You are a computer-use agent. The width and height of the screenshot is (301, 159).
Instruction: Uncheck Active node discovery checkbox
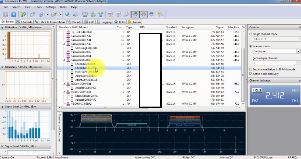[250, 74]
